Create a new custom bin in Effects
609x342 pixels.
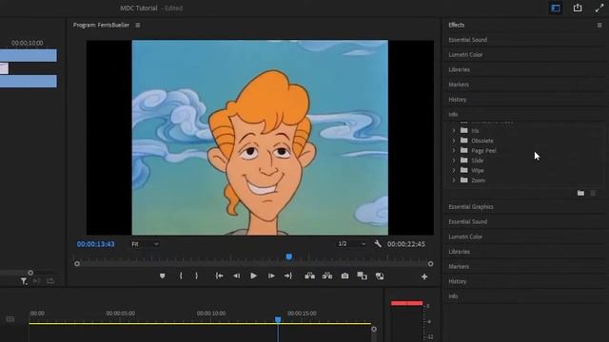[x=580, y=193]
